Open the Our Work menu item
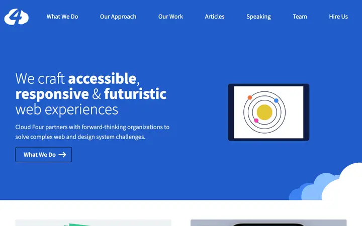Screen dimensions: 362x226 click(x=170, y=17)
